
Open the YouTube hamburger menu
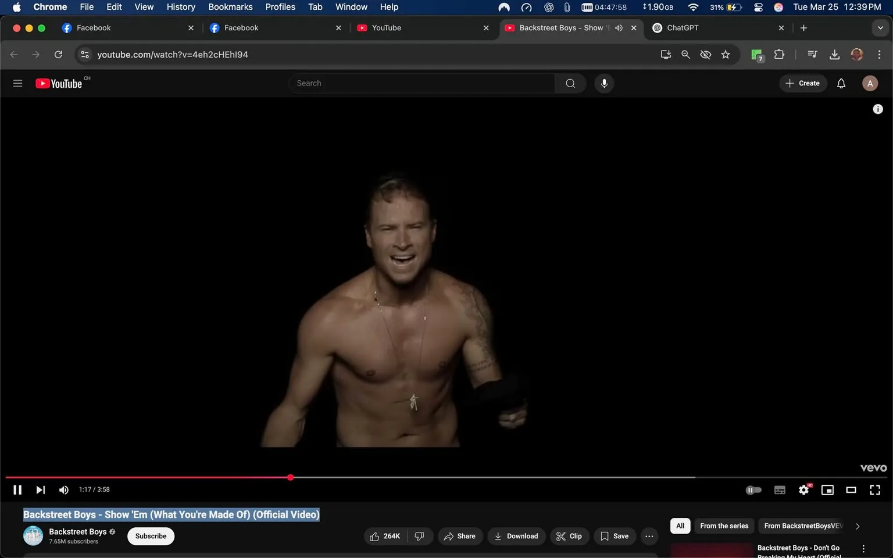pyautogui.click(x=17, y=83)
